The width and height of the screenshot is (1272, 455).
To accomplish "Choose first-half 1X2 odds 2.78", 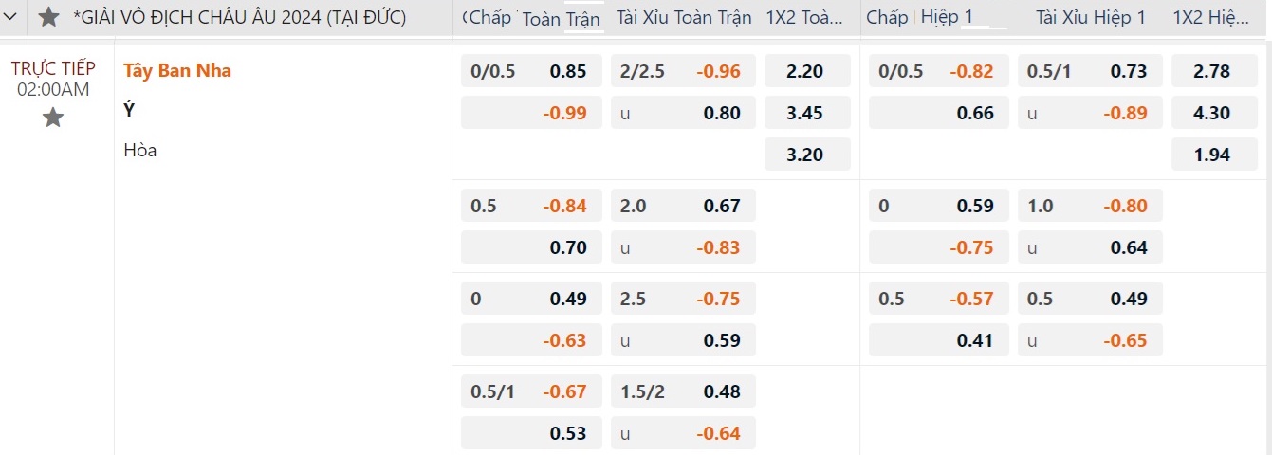I will coord(1213,71).
